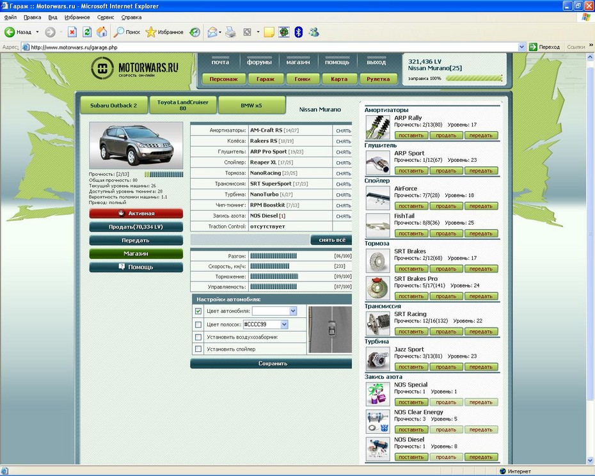Click the Bluetooth toolbar icon

pos(299,32)
